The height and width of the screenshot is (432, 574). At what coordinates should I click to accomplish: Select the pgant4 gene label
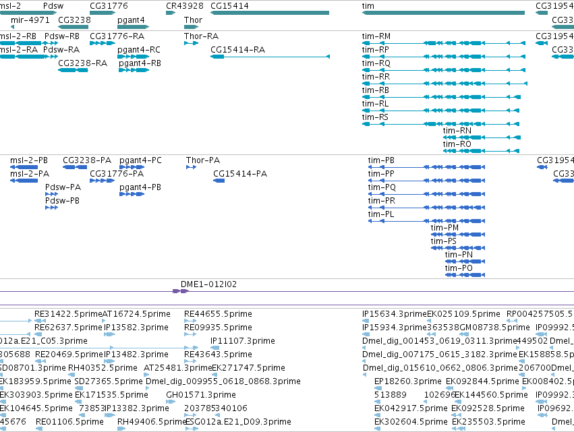(x=131, y=20)
